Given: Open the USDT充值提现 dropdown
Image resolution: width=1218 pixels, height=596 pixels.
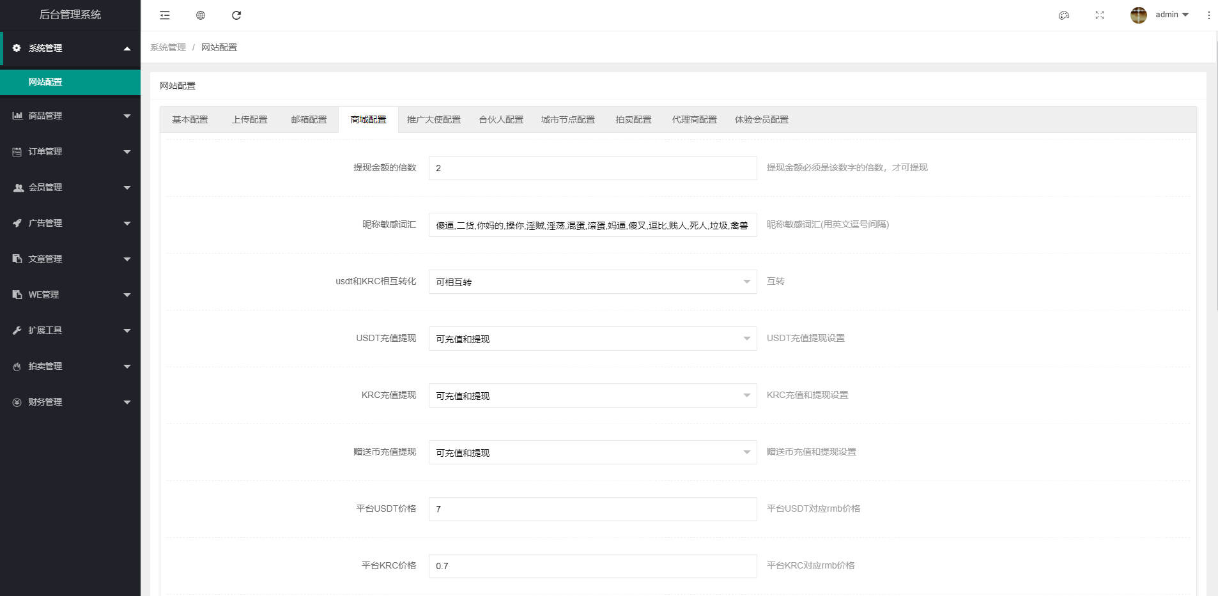Looking at the screenshot, I should pos(592,339).
